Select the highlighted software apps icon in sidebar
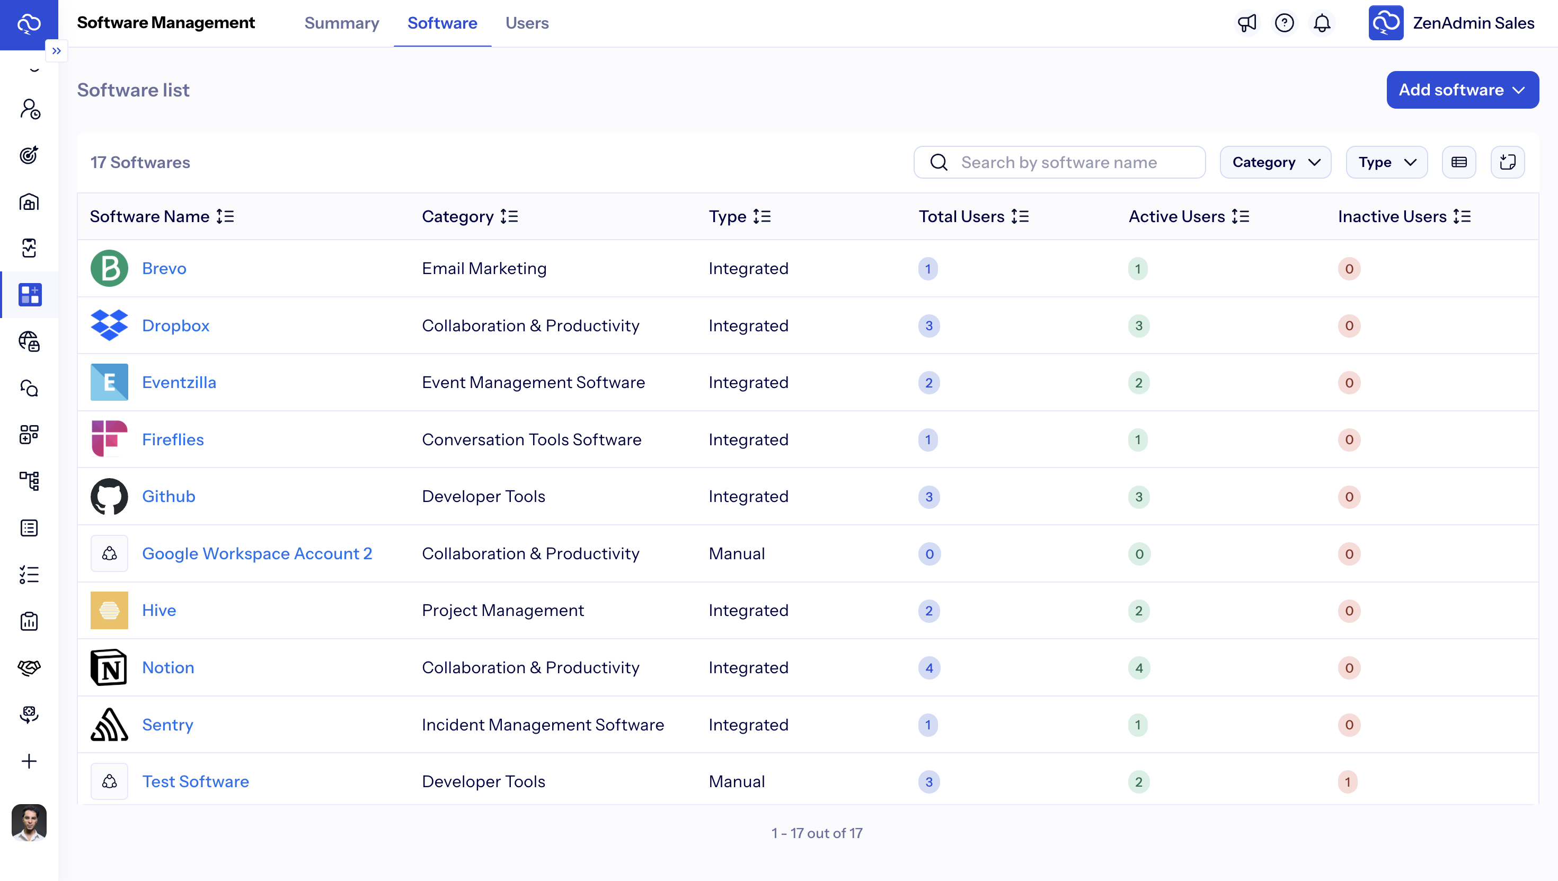The width and height of the screenshot is (1558, 881). (x=30, y=295)
